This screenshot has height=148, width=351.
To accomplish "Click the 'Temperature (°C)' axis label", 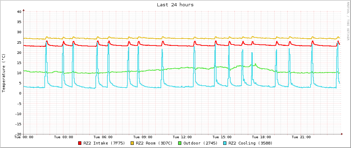I will tap(4, 73).
